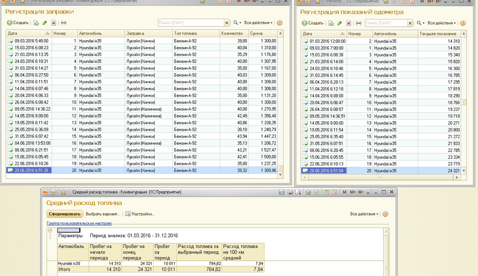Click Создать in Регистрация показаний одометра
The width and height of the screenshot is (478, 276).
pos(313,23)
